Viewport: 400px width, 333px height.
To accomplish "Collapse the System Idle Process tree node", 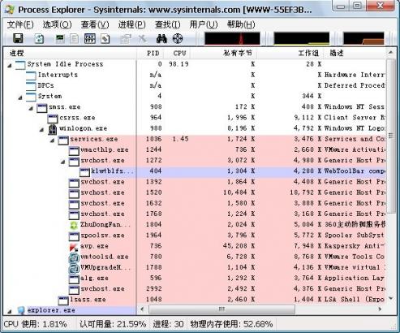I will coord(10,65).
